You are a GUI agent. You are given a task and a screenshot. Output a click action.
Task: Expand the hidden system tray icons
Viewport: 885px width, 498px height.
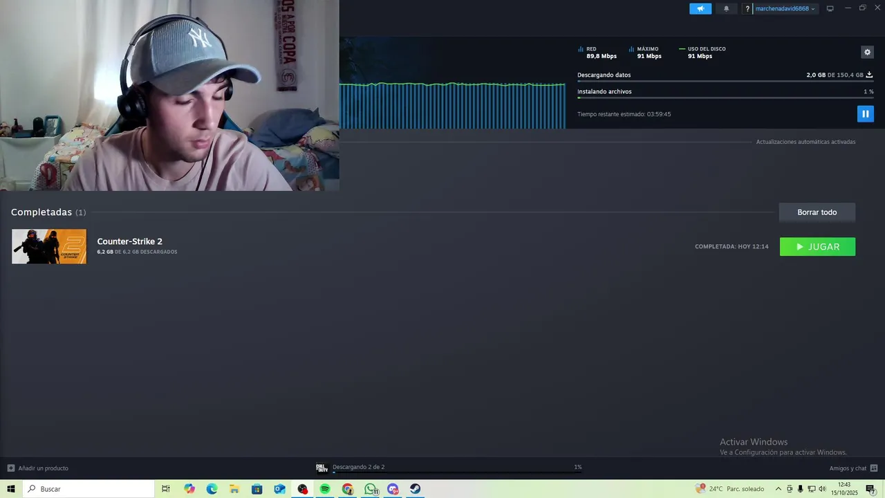coord(778,489)
